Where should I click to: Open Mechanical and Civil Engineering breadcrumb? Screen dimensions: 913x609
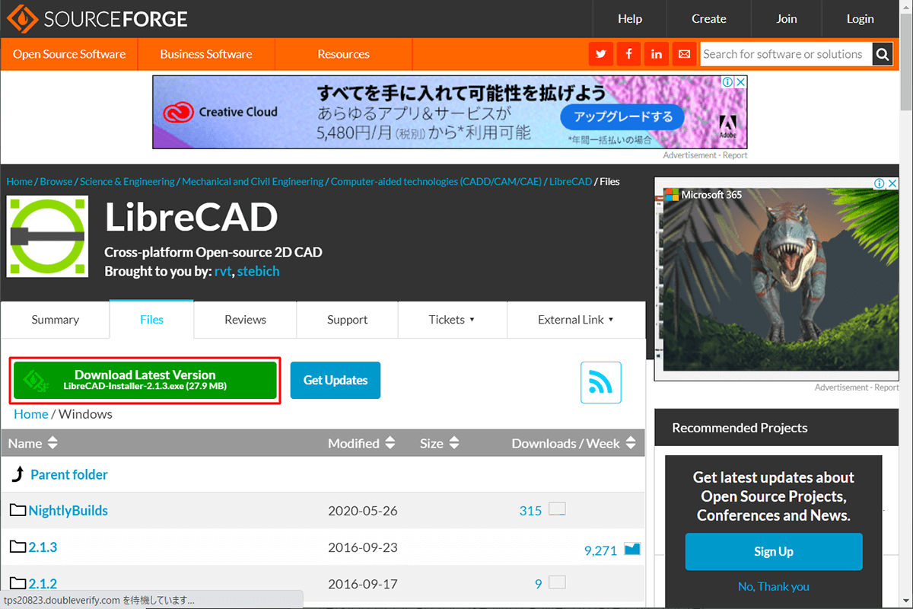(253, 181)
